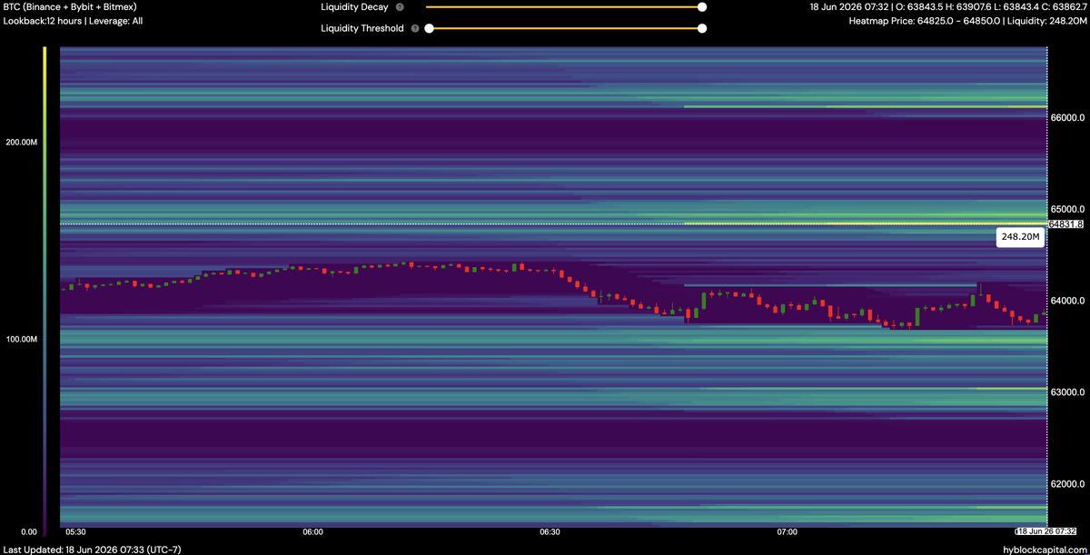The height and width of the screenshot is (555, 1090).
Task: Click the 06:00 time axis label
Action: (x=313, y=531)
